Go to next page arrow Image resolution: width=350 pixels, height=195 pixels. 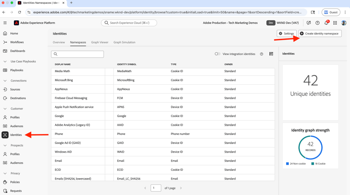point(181,188)
